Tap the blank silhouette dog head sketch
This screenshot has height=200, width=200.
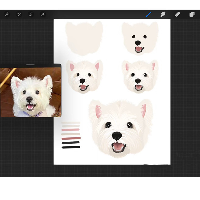[84, 38]
